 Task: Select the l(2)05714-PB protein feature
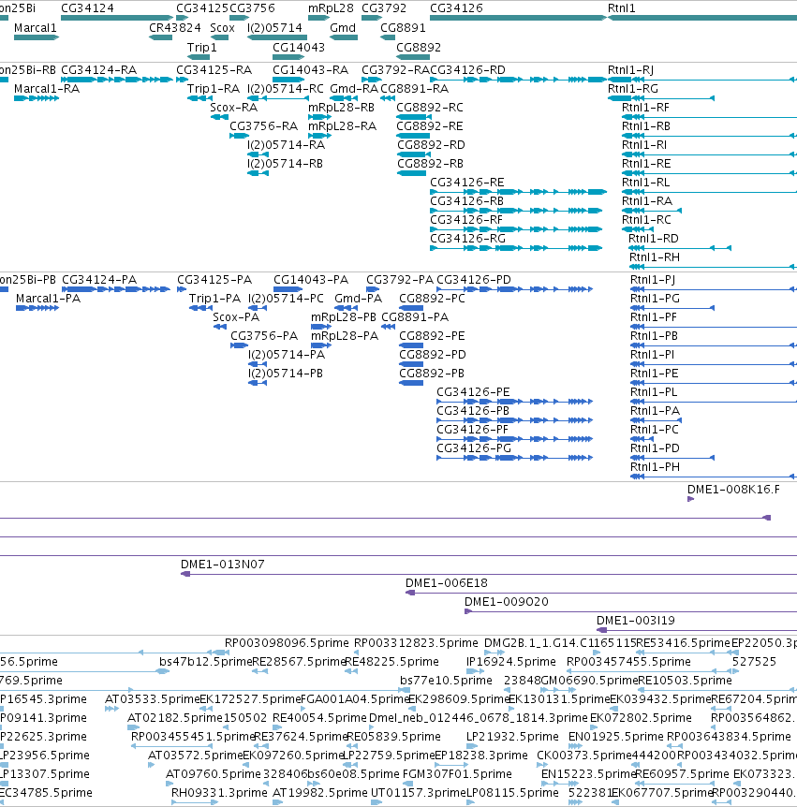pyautogui.click(x=258, y=383)
